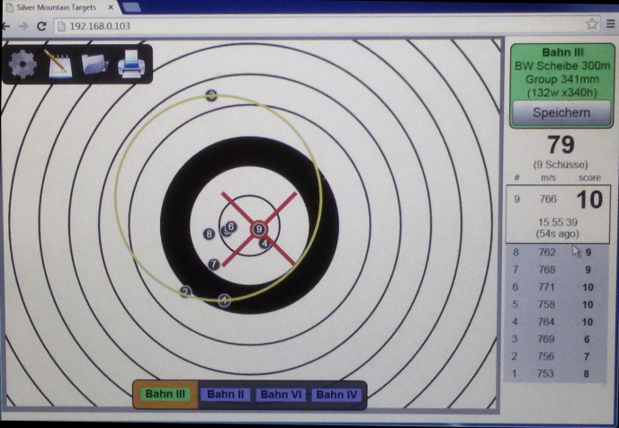Open the Chrome hamburger menu
Viewport: 619px width, 428px height.
tap(611, 25)
